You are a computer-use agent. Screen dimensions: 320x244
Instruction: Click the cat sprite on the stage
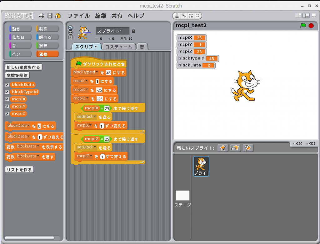click(246, 86)
